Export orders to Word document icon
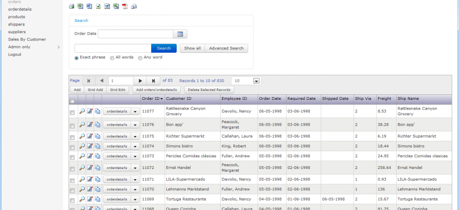The height and width of the screenshot is (210, 459). [89, 6]
